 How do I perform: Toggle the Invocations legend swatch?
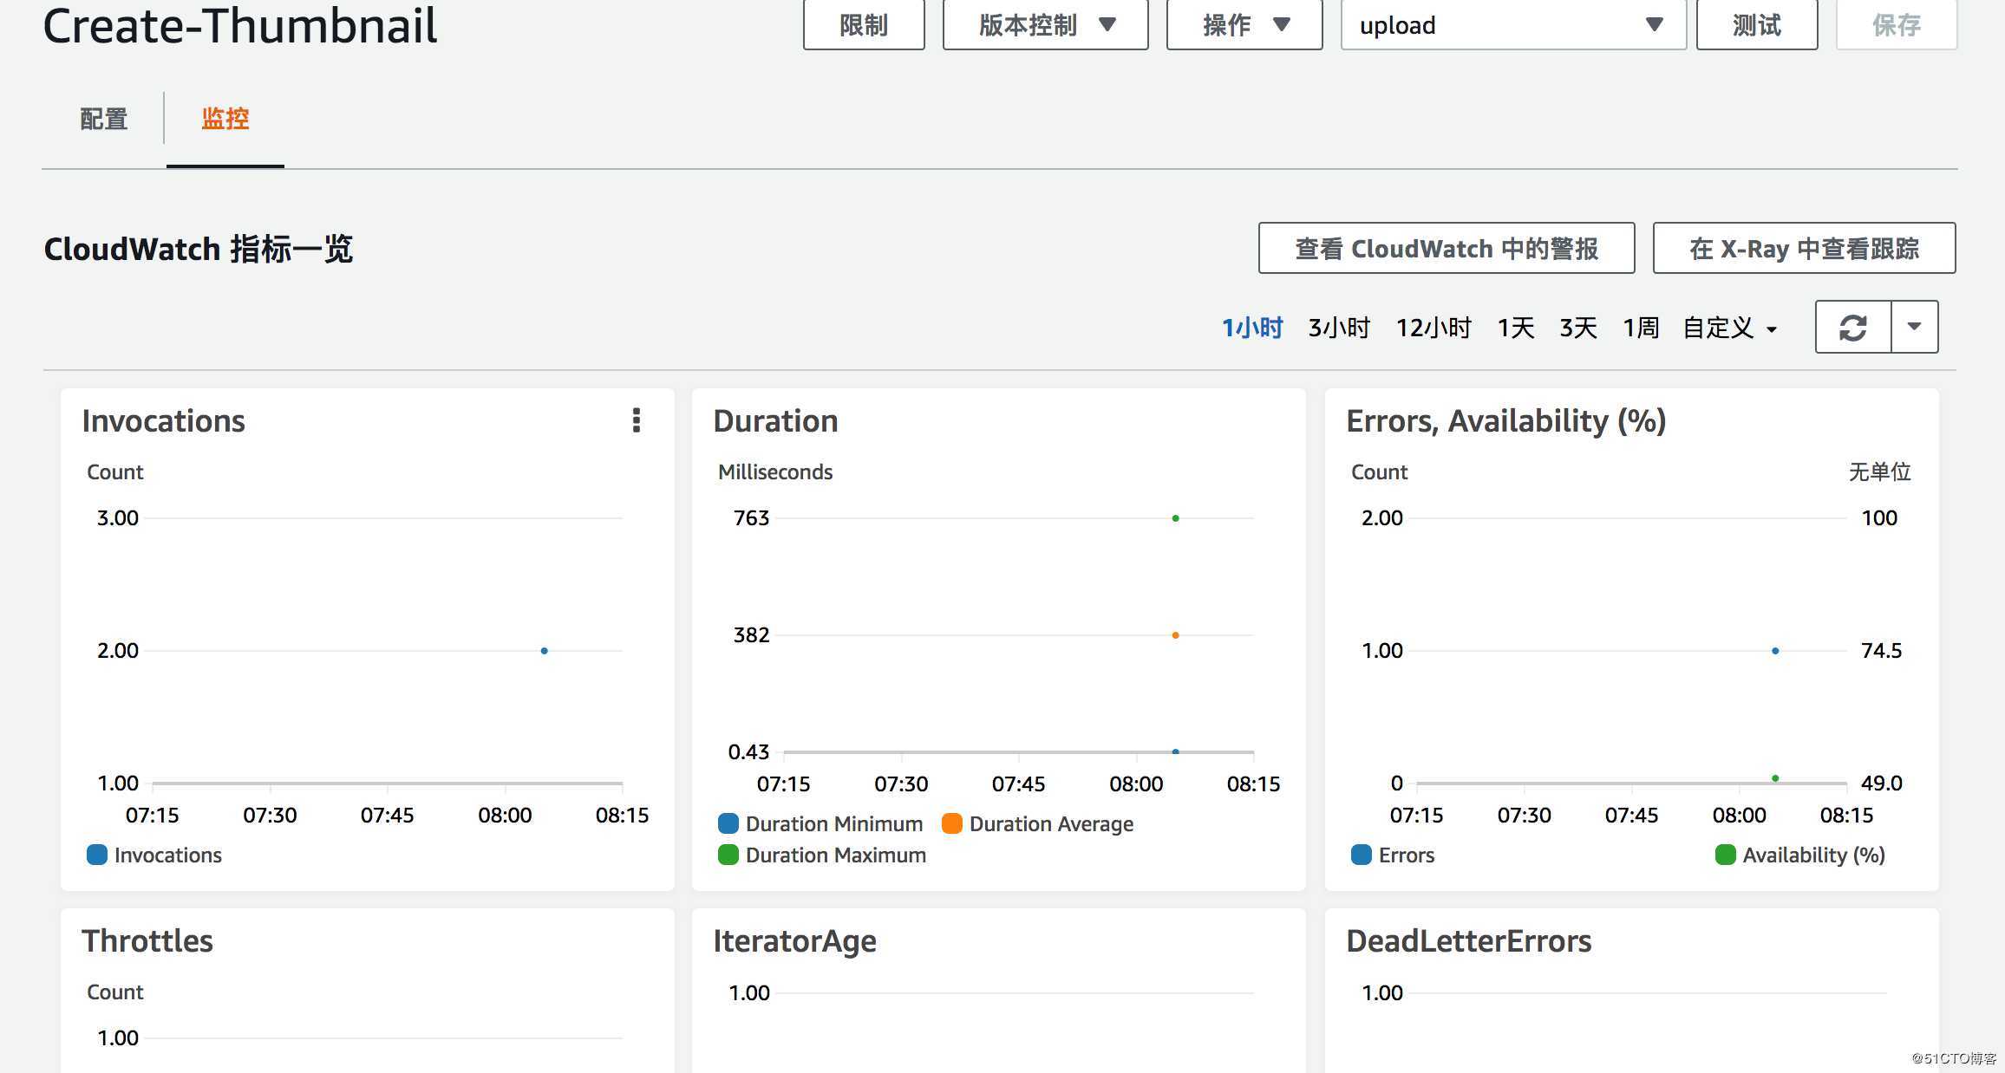[x=97, y=855]
